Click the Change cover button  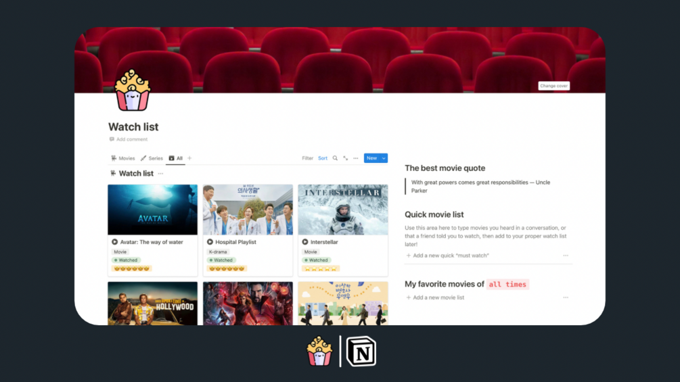point(553,86)
